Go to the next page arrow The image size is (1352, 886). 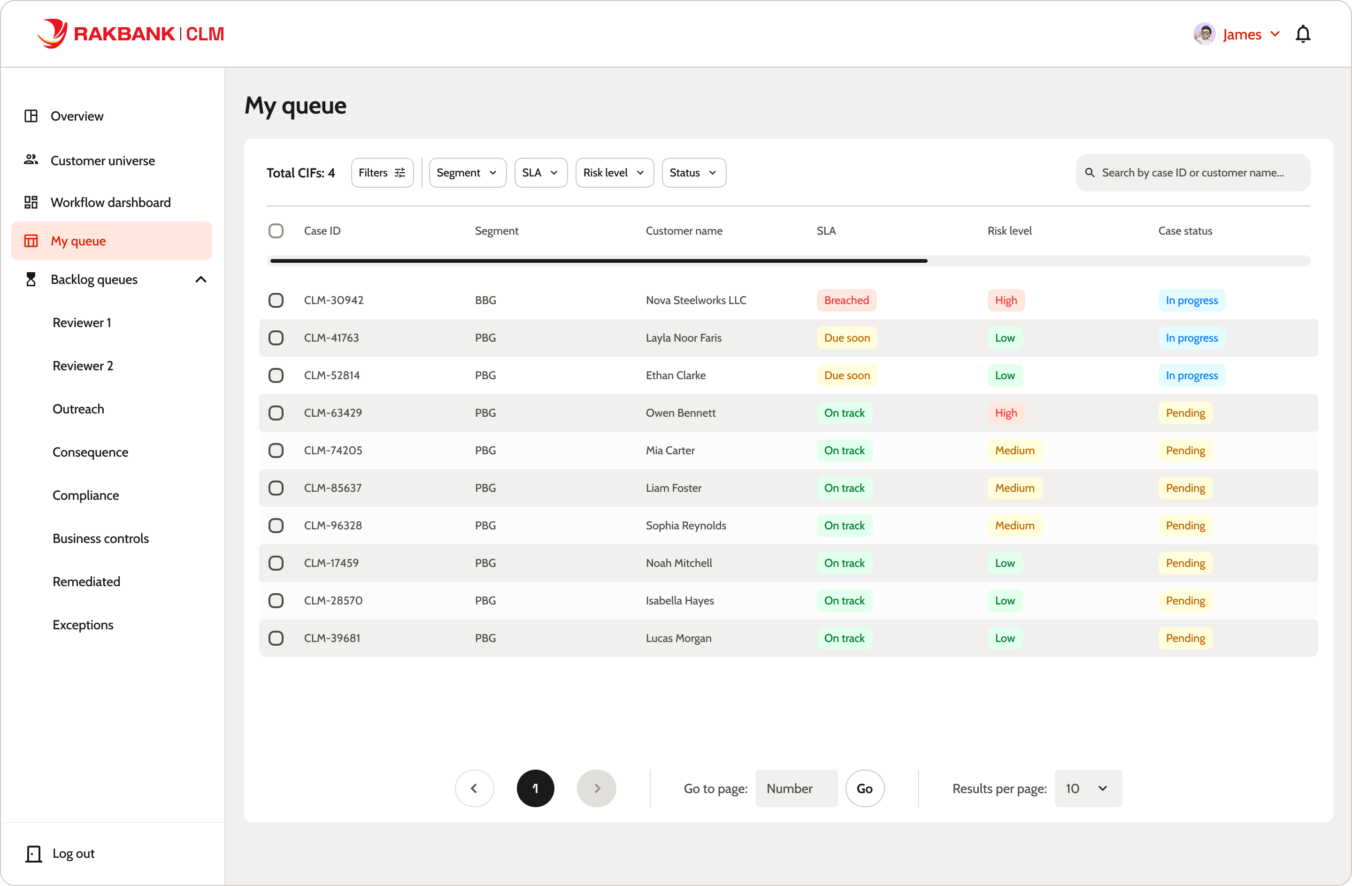pyautogui.click(x=597, y=788)
